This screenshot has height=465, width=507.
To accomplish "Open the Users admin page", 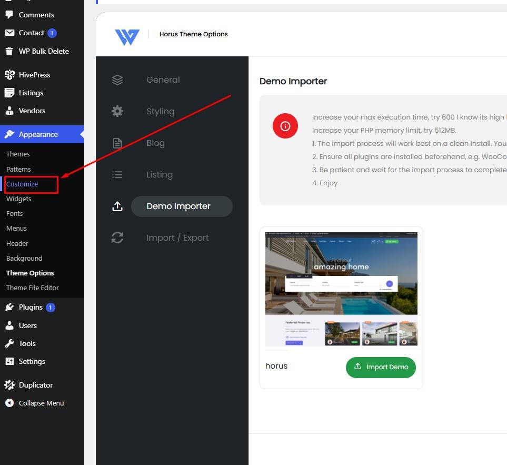I will pos(28,325).
